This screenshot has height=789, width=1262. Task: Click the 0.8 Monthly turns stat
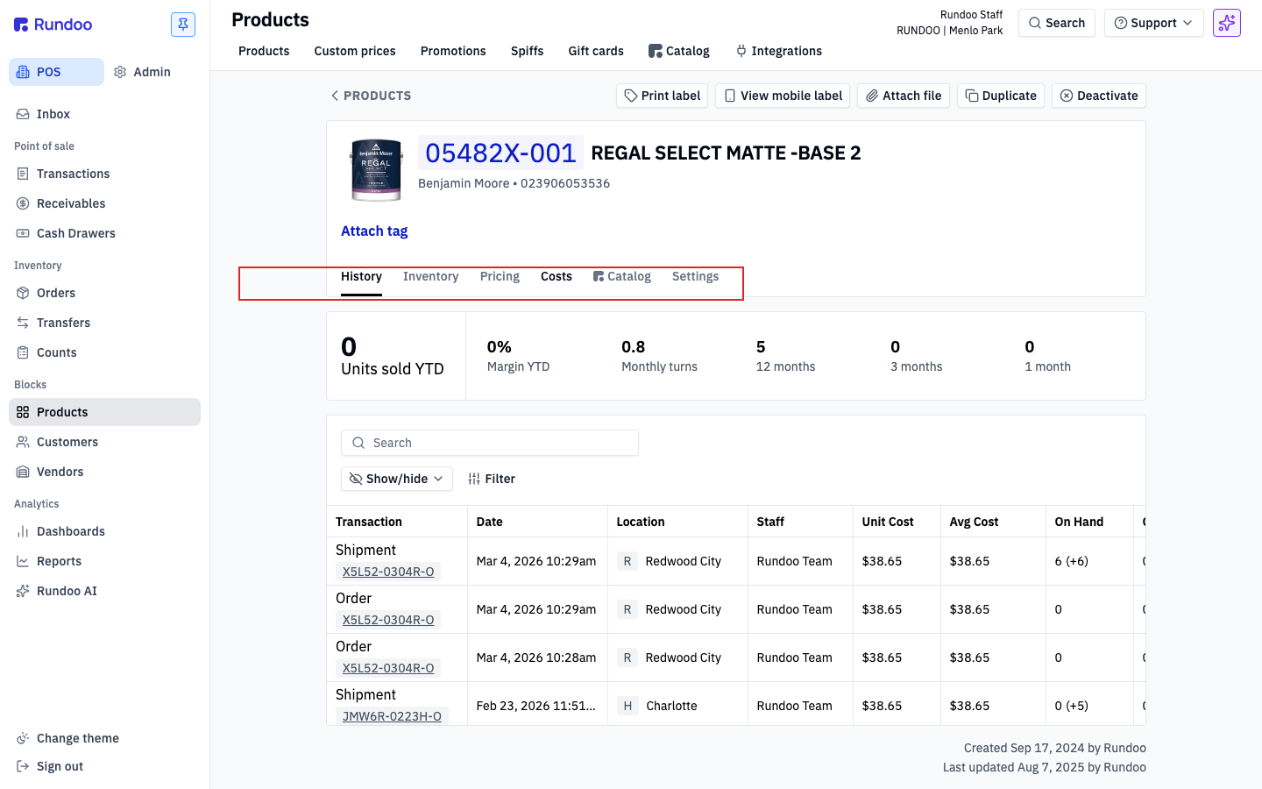pyautogui.click(x=659, y=356)
